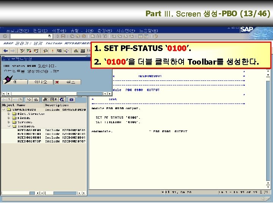Open the 이동(G) menu
Image resolution: width=273 pixels, height=204 pixels.
pyautogui.click(x=59, y=31)
